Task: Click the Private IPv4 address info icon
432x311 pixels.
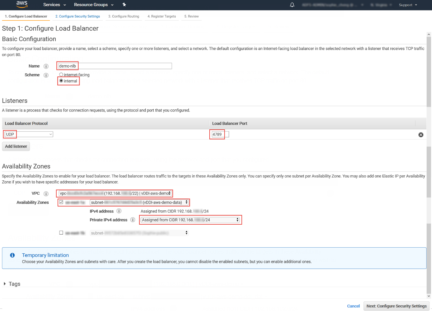Action: tap(133, 220)
